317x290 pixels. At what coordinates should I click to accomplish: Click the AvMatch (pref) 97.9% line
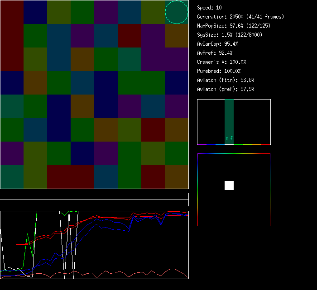coord(226,89)
